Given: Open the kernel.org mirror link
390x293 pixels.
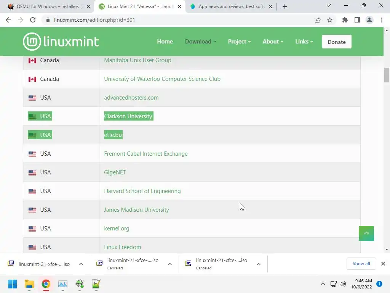Looking at the screenshot, I should [x=117, y=229].
